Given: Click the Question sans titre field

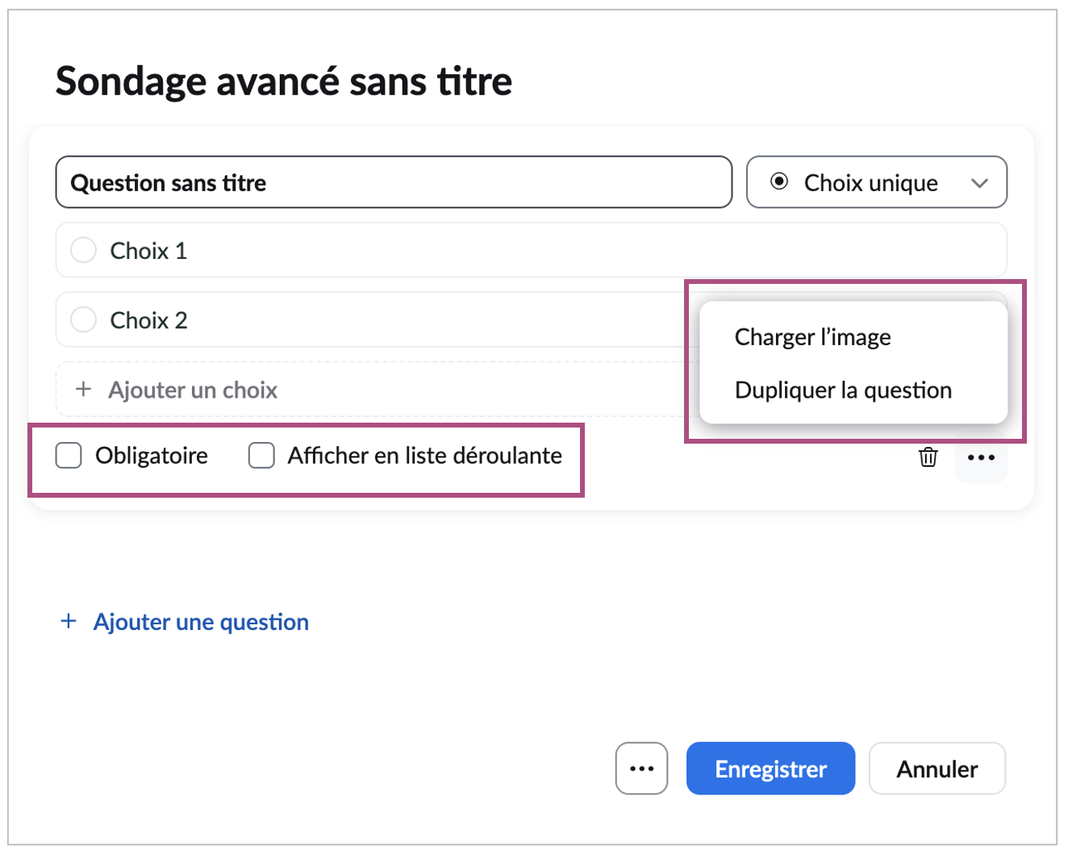Looking at the screenshot, I should click(394, 183).
